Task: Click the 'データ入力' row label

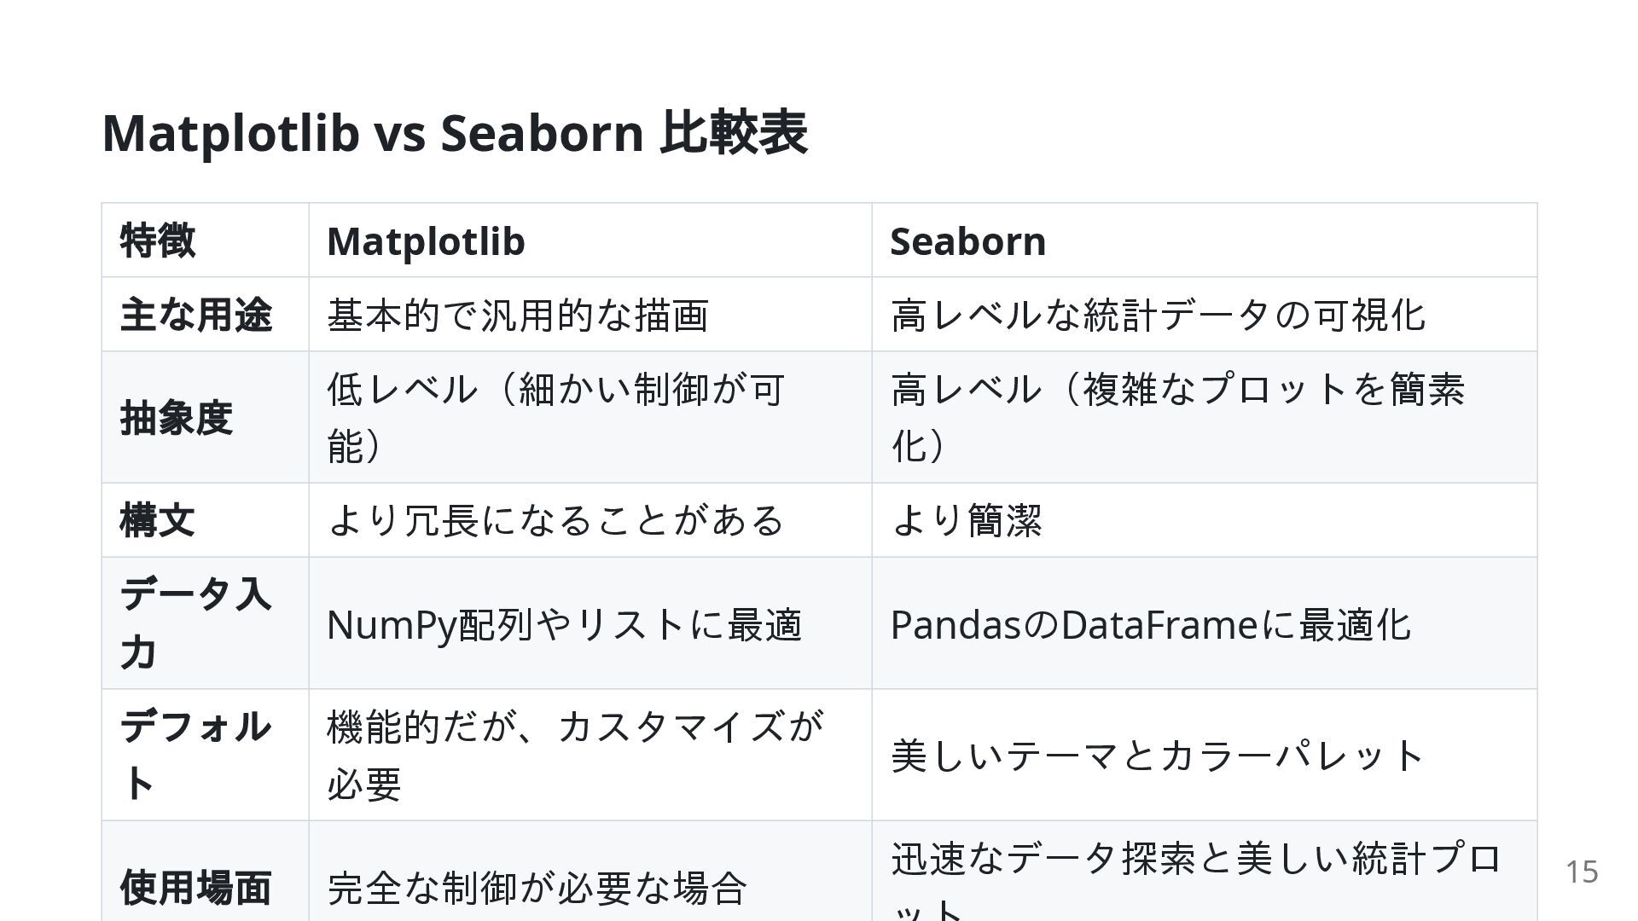Action: click(x=196, y=623)
